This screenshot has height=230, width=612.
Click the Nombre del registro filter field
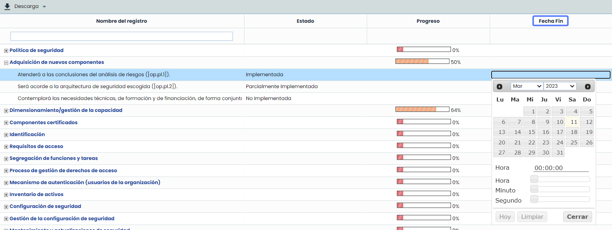coord(122,36)
